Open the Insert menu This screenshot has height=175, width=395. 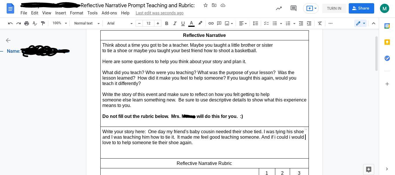pyautogui.click(x=60, y=13)
